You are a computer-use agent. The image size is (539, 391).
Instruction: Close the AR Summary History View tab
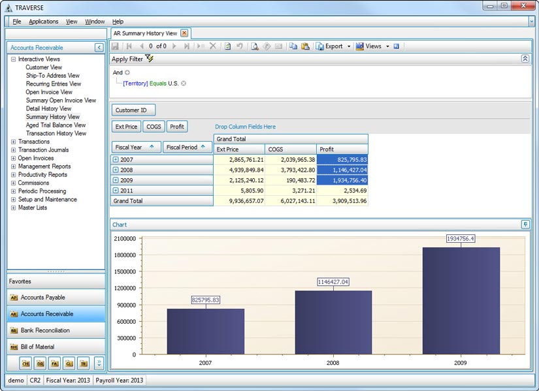coord(185,33)
